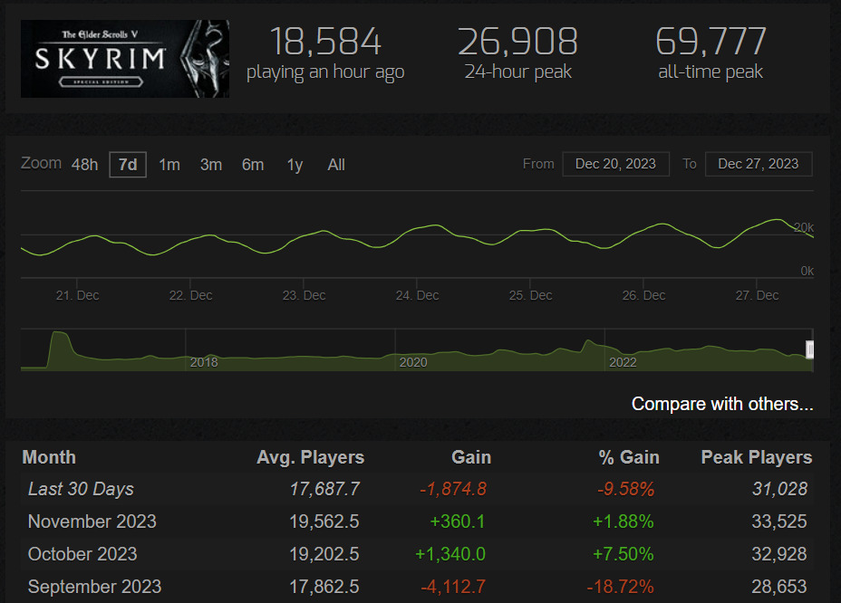Screen dimensions: 841x603
Task: Click the 24. Dec point on chart
Action: tap(417, 295)
